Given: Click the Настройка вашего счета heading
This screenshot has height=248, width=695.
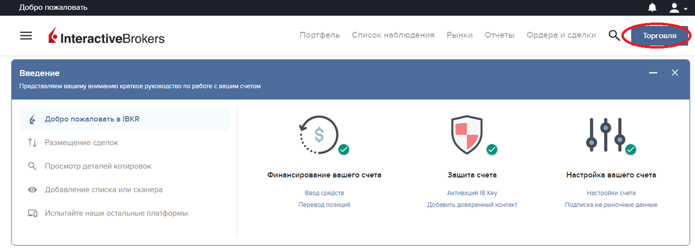Looking at the screenshot, I should [611, 175].
